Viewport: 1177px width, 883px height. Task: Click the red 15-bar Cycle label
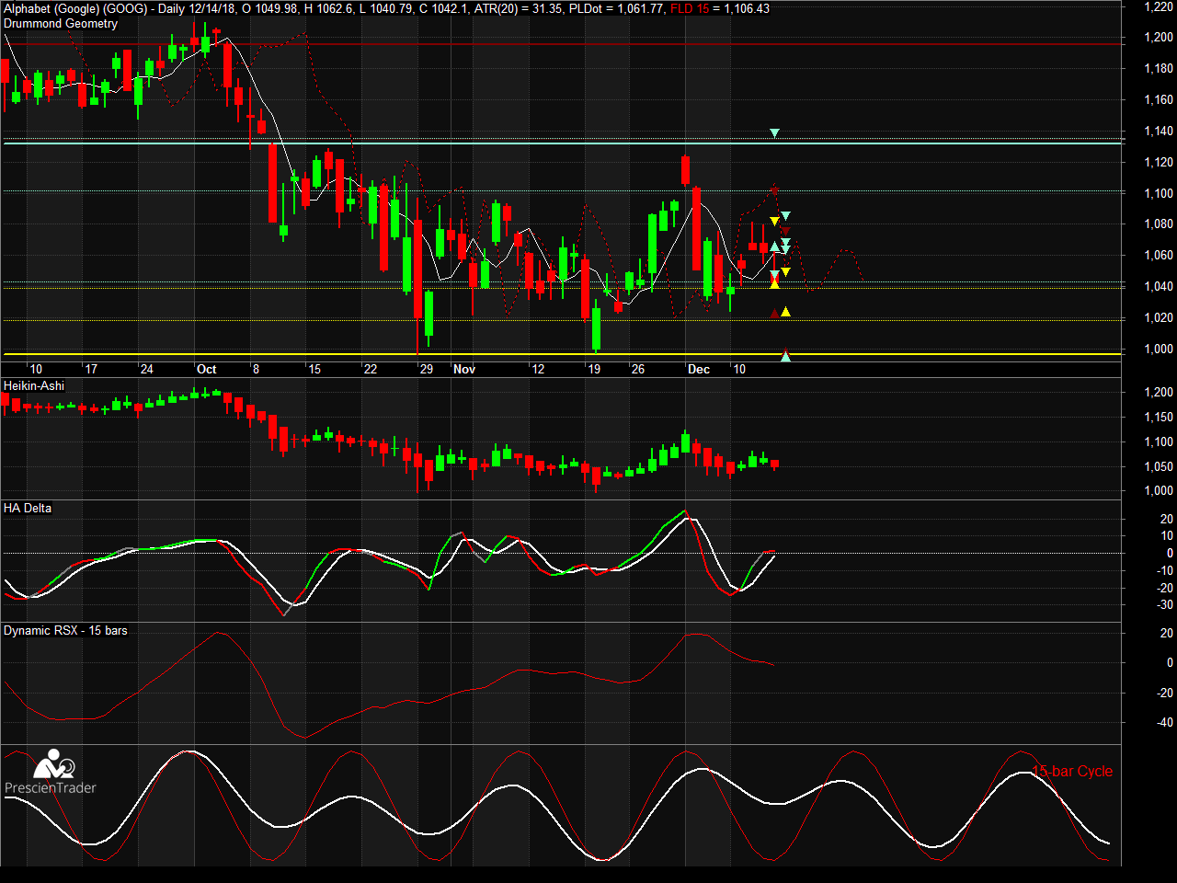click(x=1072, y=771)
